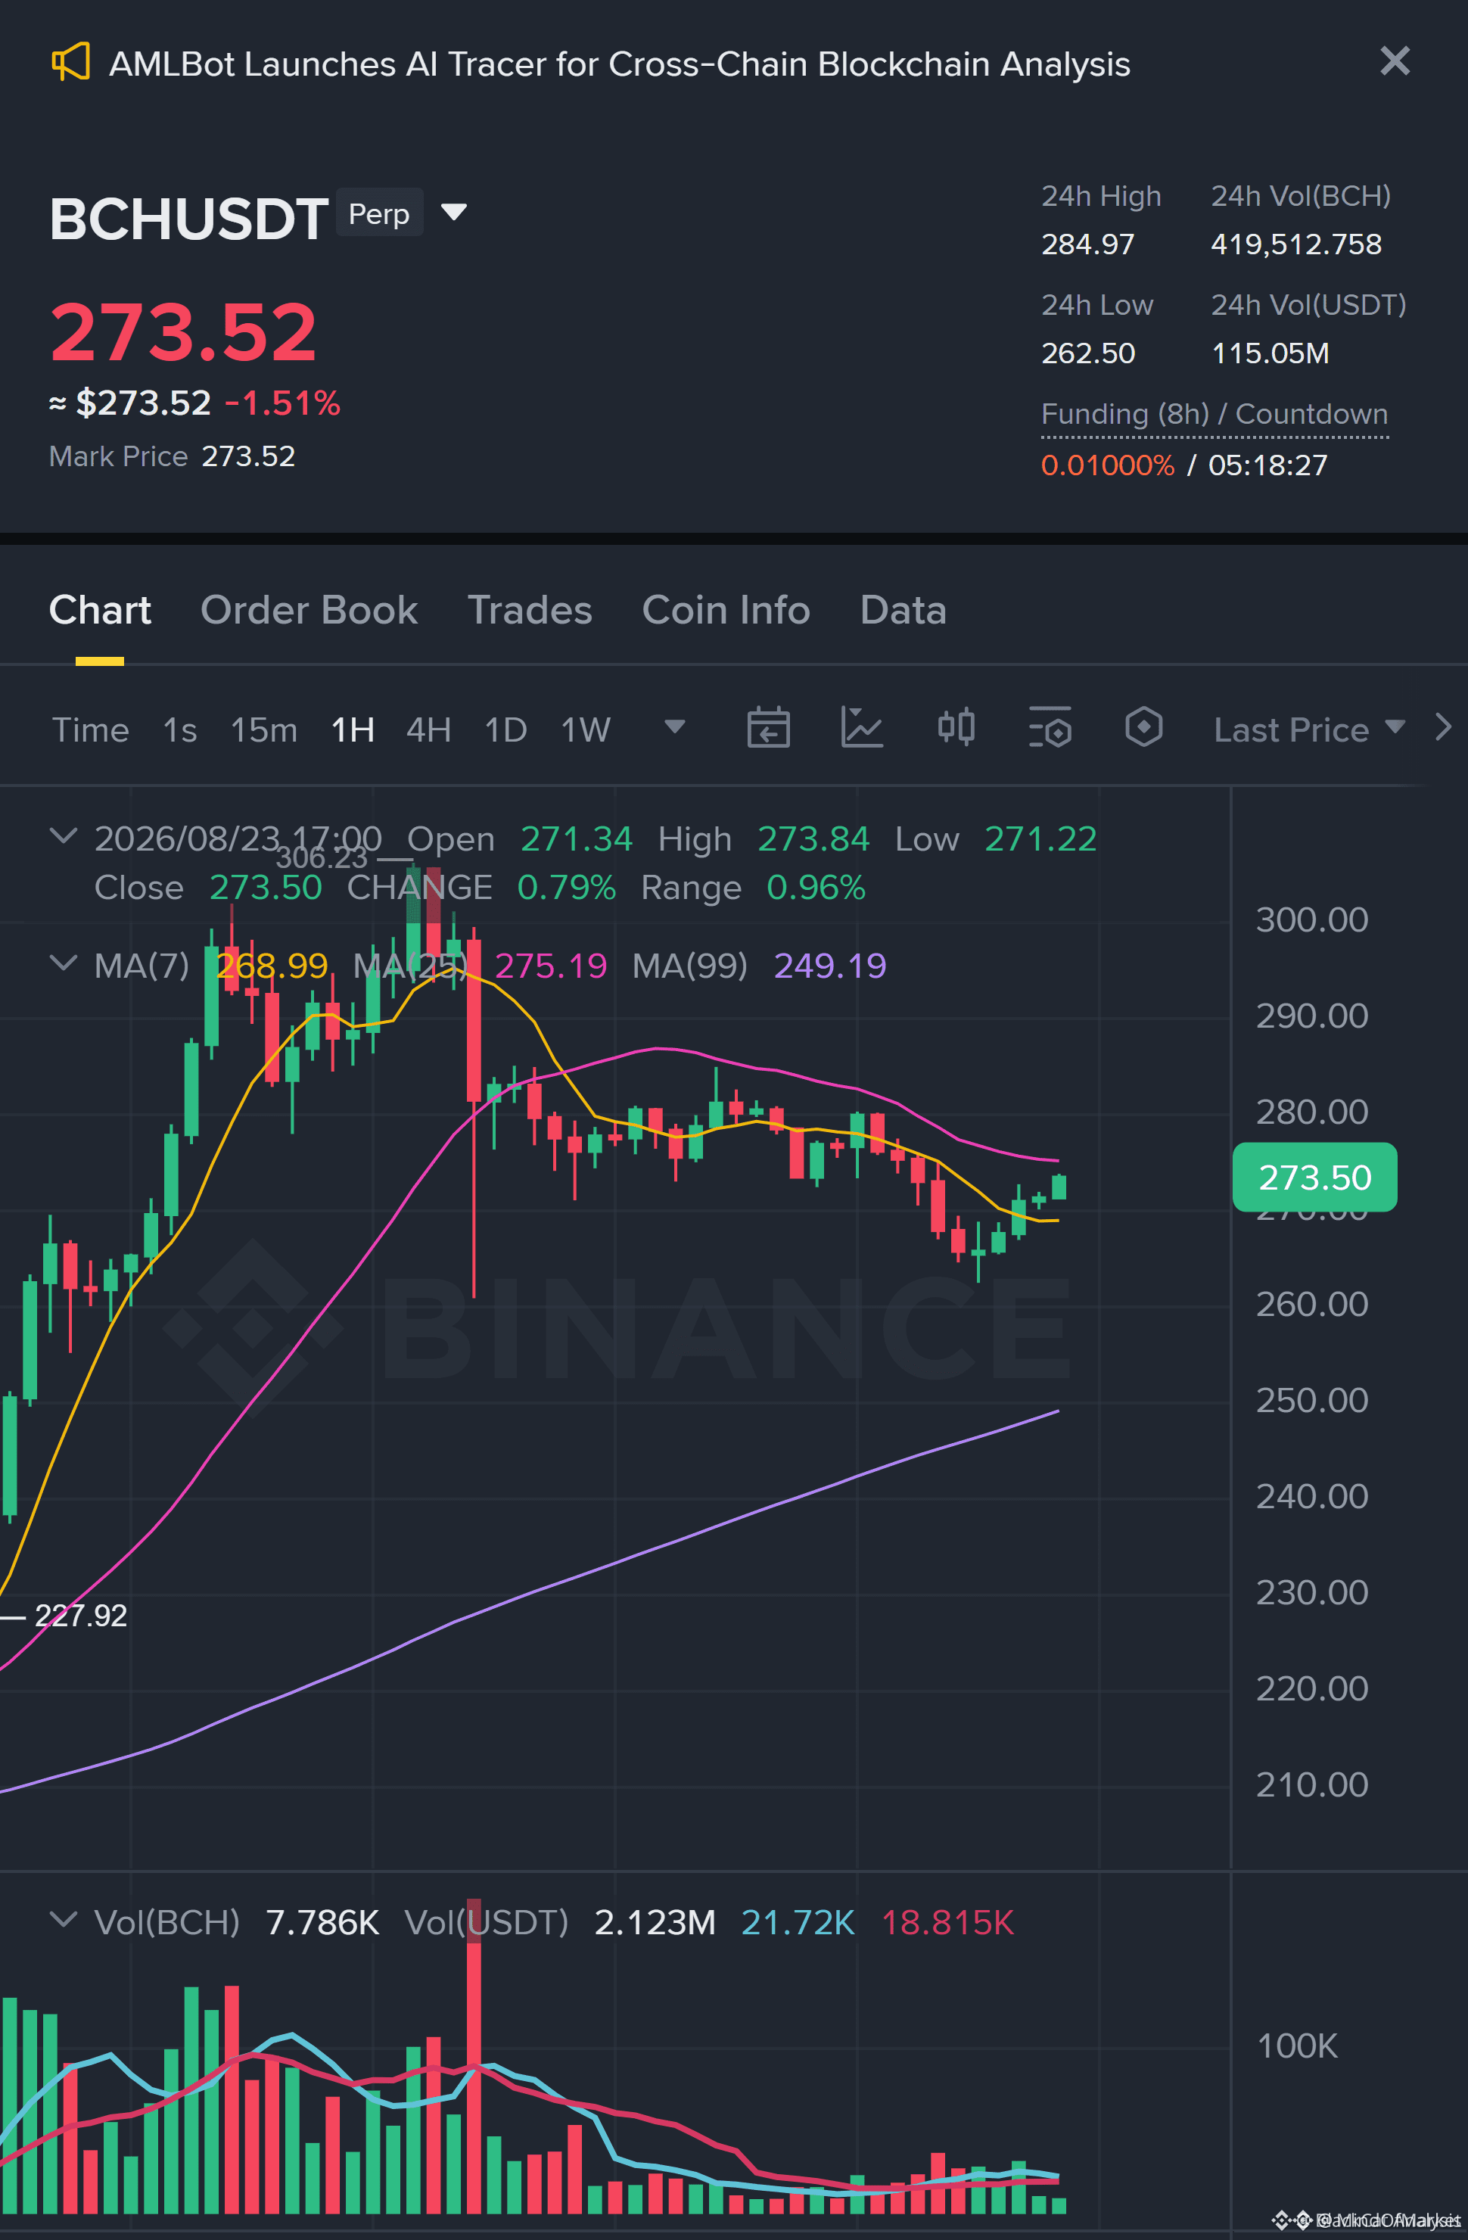
Task: Read the AMLBot AI Tracer announcement
Action: 619,64
